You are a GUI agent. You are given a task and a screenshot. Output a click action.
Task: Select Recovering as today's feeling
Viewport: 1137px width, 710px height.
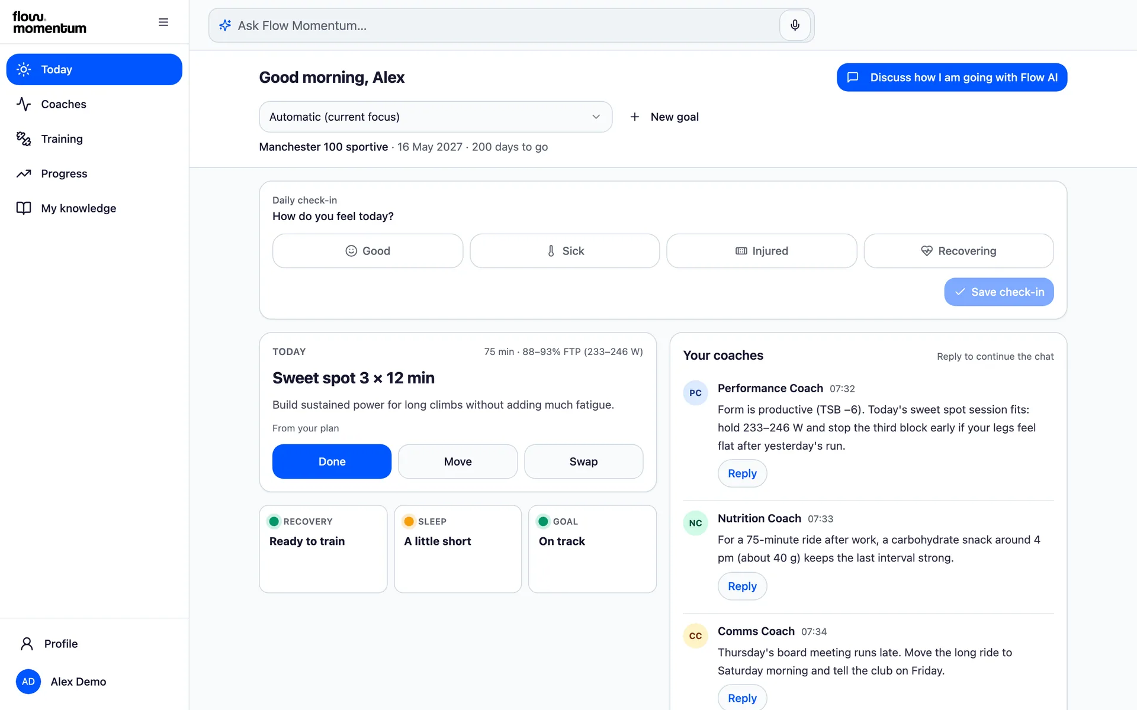[959, 251]
